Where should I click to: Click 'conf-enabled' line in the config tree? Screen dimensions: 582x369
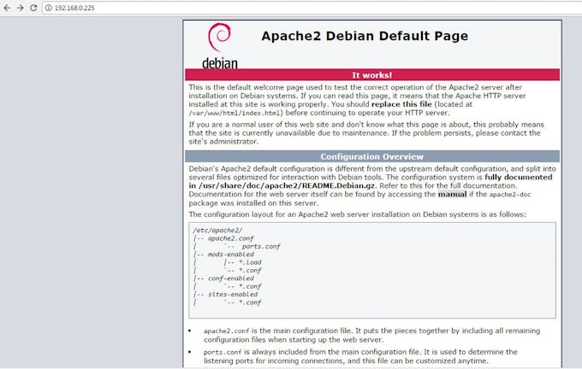(230, 278)
